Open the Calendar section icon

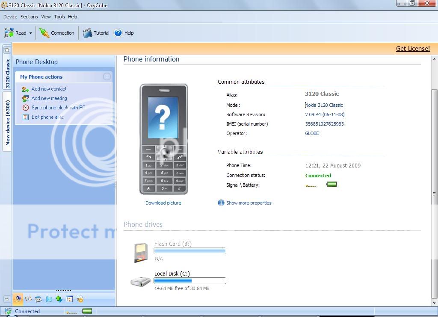(x=38, y=299)
